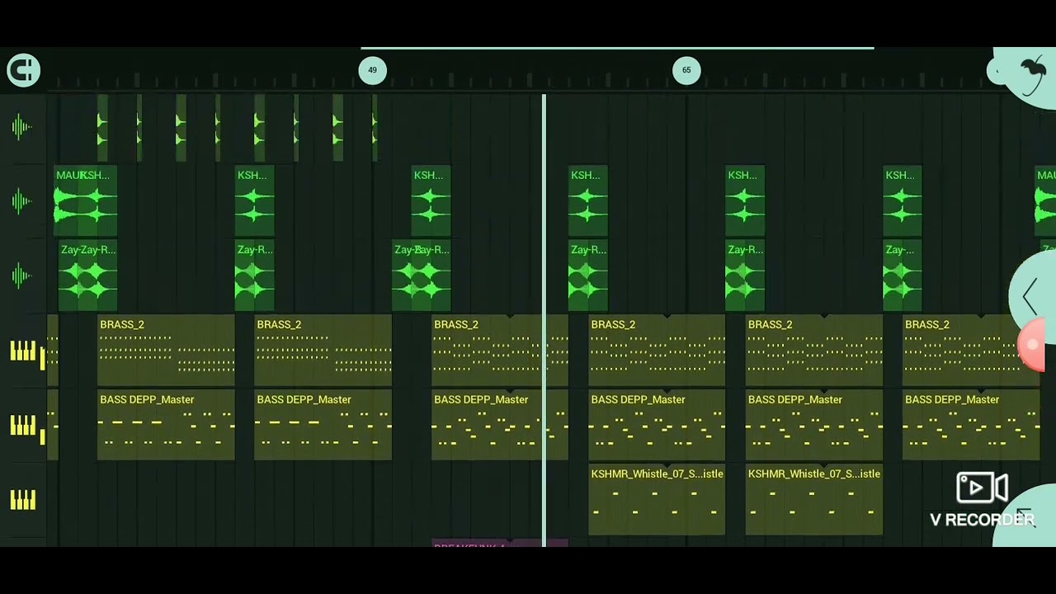1056x594 pixels.
Task: Select the BASS DEPP_Master clip under the playhead
Action: [x=500, y=425]
